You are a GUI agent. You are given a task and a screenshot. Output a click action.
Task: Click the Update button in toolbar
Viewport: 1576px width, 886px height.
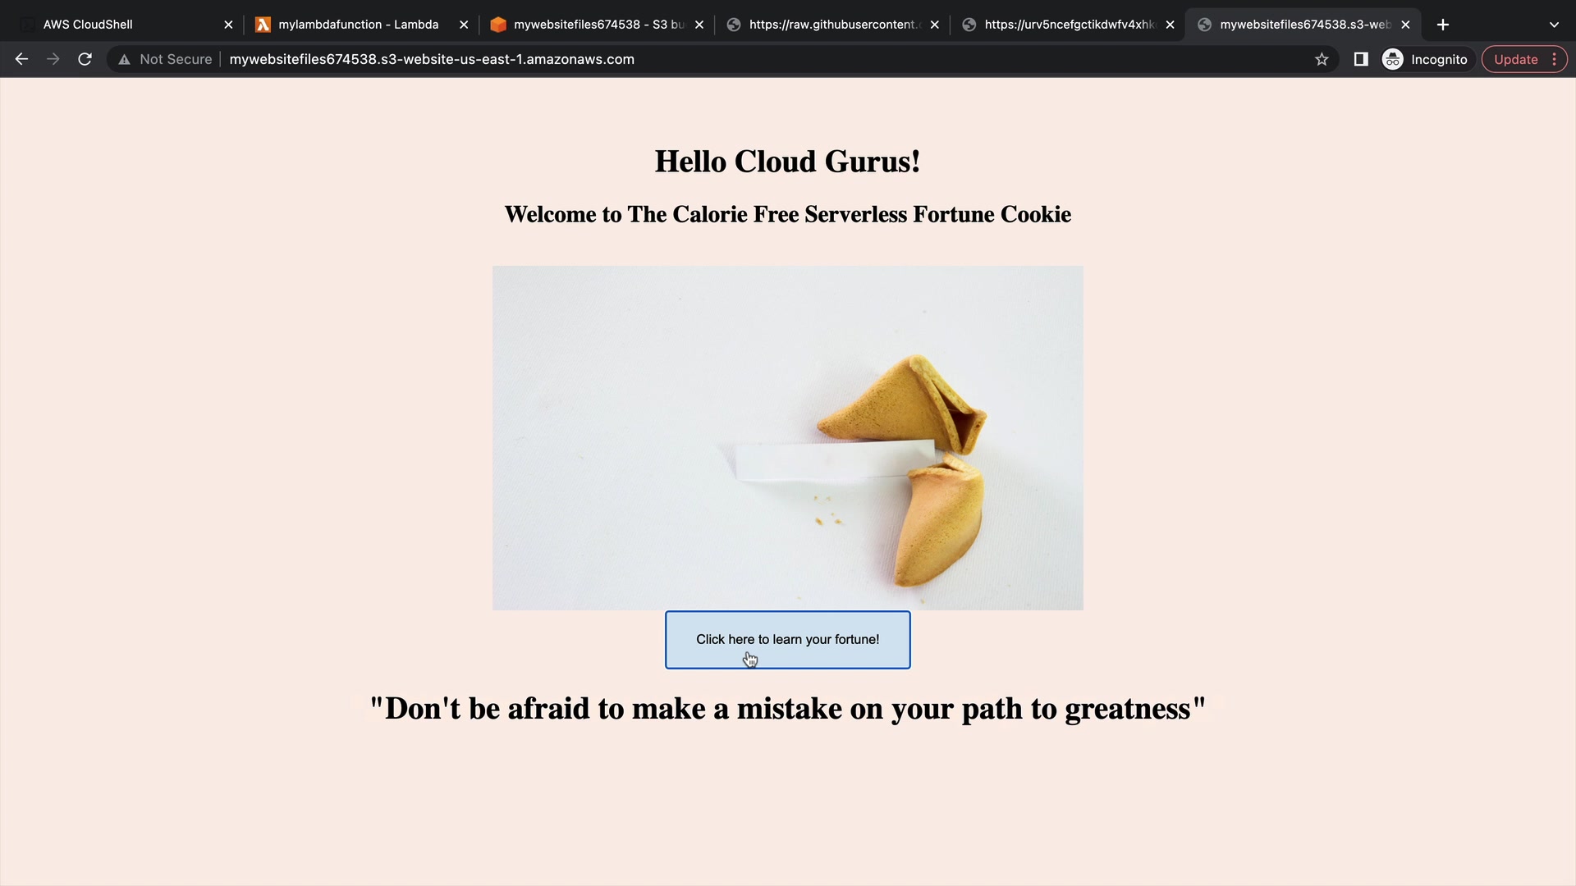(1515, 59)
